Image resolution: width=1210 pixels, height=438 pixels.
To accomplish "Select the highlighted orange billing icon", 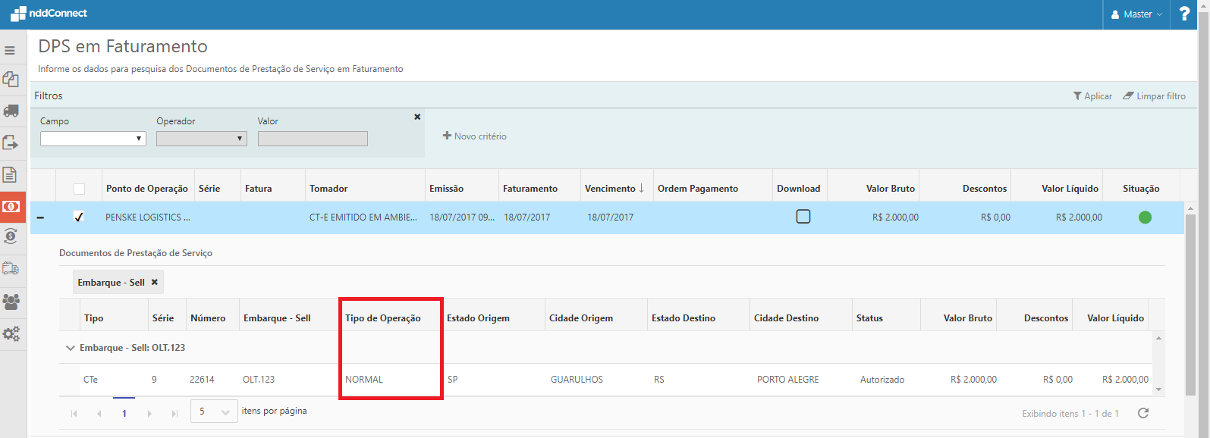I will [x=11, y=207].
